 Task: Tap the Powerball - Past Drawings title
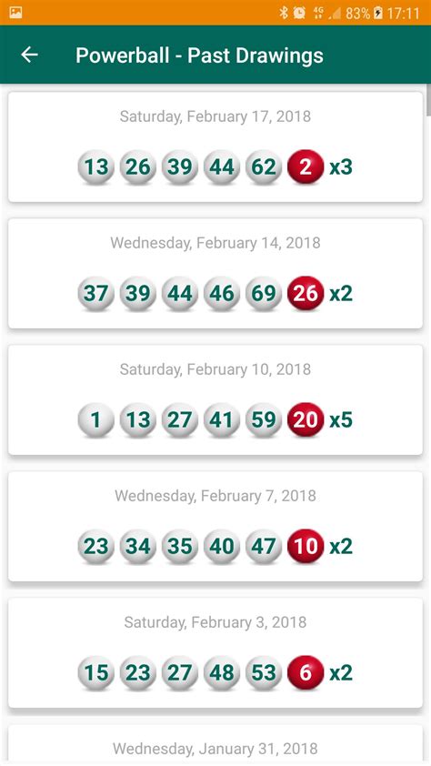pos(199,55)
